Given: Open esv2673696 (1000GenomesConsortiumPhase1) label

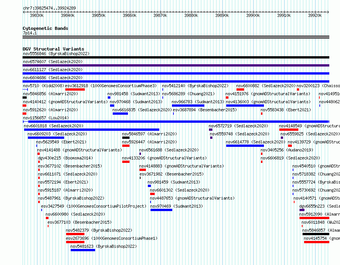Looking at the screenshot, I should click(x=112, y=238).
